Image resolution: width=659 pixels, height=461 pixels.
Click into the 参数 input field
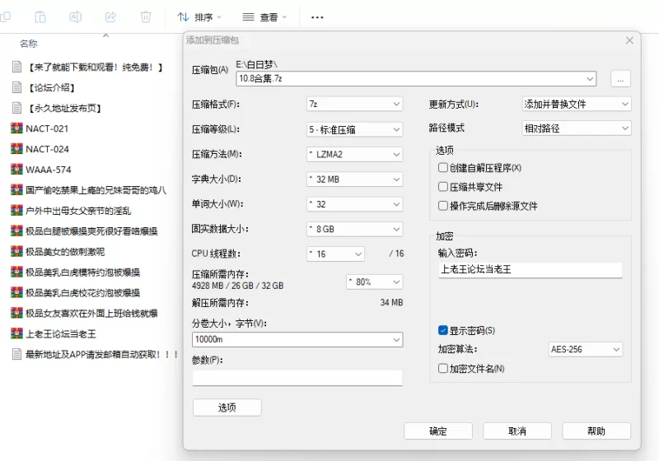click(297, 378)
